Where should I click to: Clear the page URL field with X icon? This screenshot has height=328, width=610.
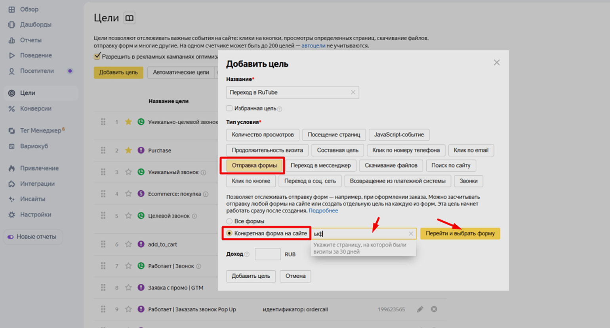[411, 234]
